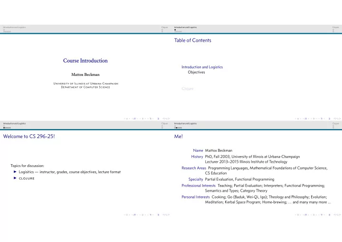Viewport: 342px width, 242px height.
Task: Open 'Introduction and Logistics' header link on Table of Contents slide
Action: point(185,27)
